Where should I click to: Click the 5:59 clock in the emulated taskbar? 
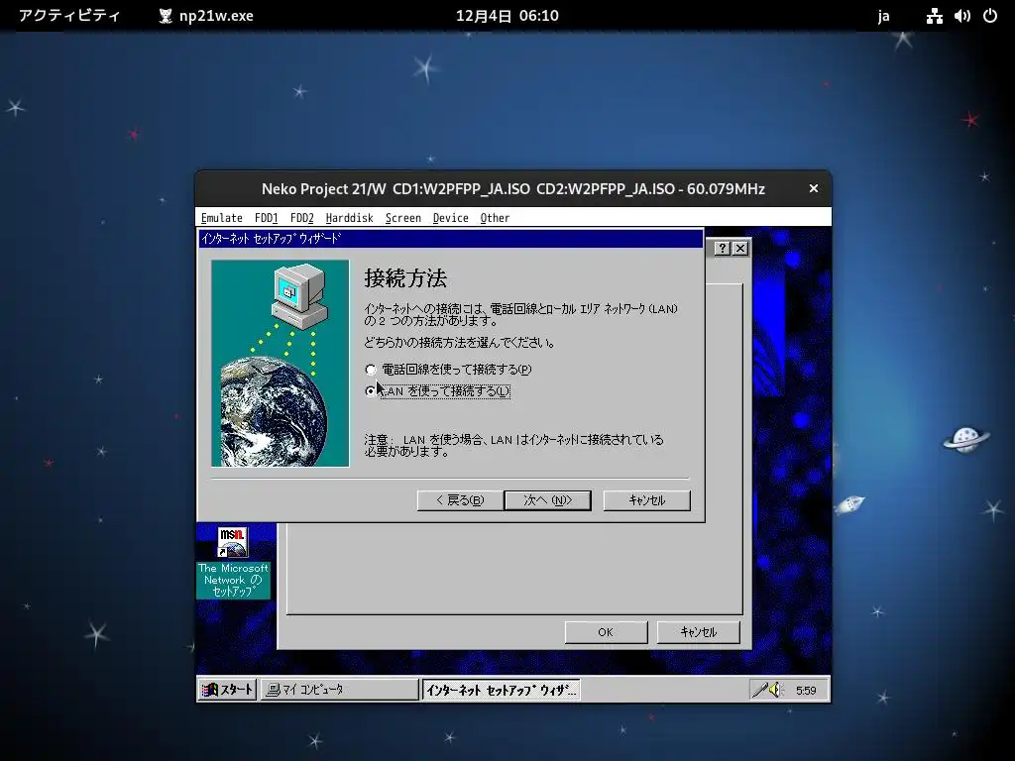click(806, 691)
